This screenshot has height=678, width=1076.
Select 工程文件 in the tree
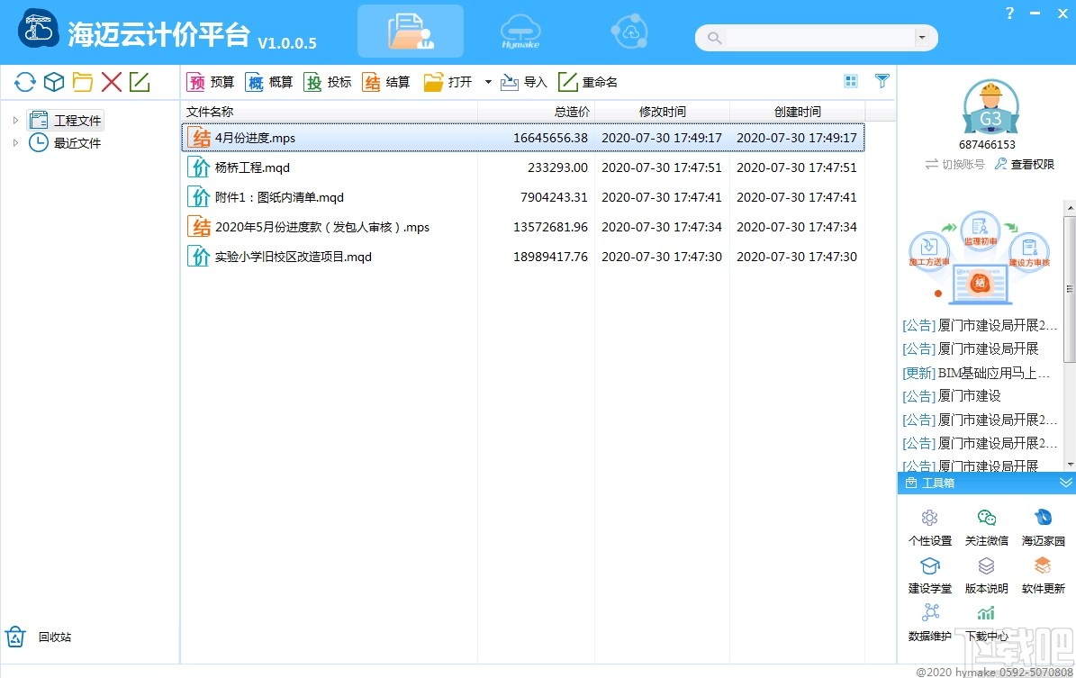(65, 120)
